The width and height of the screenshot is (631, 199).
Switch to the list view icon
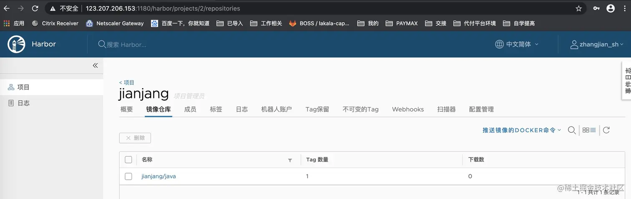point(593,130)
